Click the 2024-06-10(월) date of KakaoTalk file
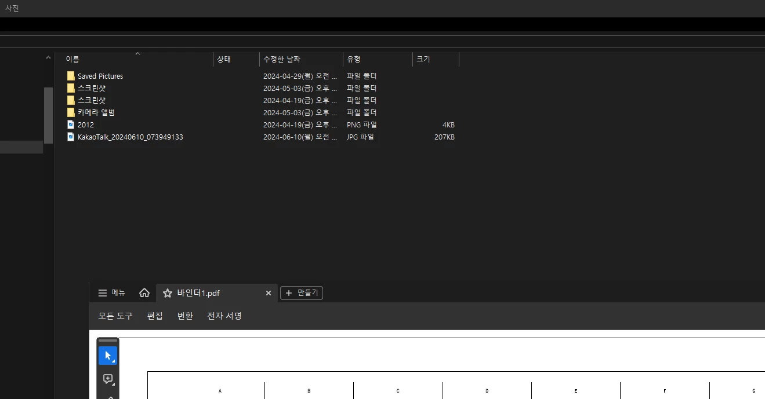This screenshot has height=399, width=765. click(x=300, y=137)
